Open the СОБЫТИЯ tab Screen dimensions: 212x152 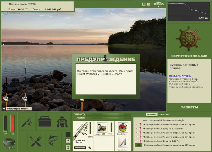click(164, 115)
